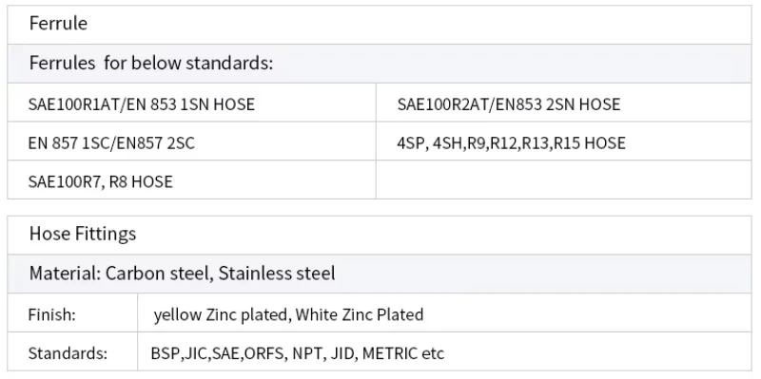Viewport: 761px width, 379px height.
Task: Click the Hose Fittings heading
Action: 380,235
